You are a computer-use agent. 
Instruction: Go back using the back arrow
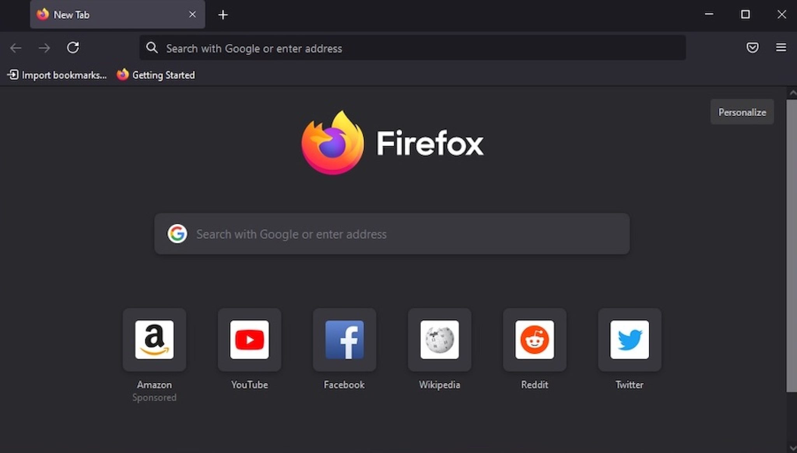[16, 48]
